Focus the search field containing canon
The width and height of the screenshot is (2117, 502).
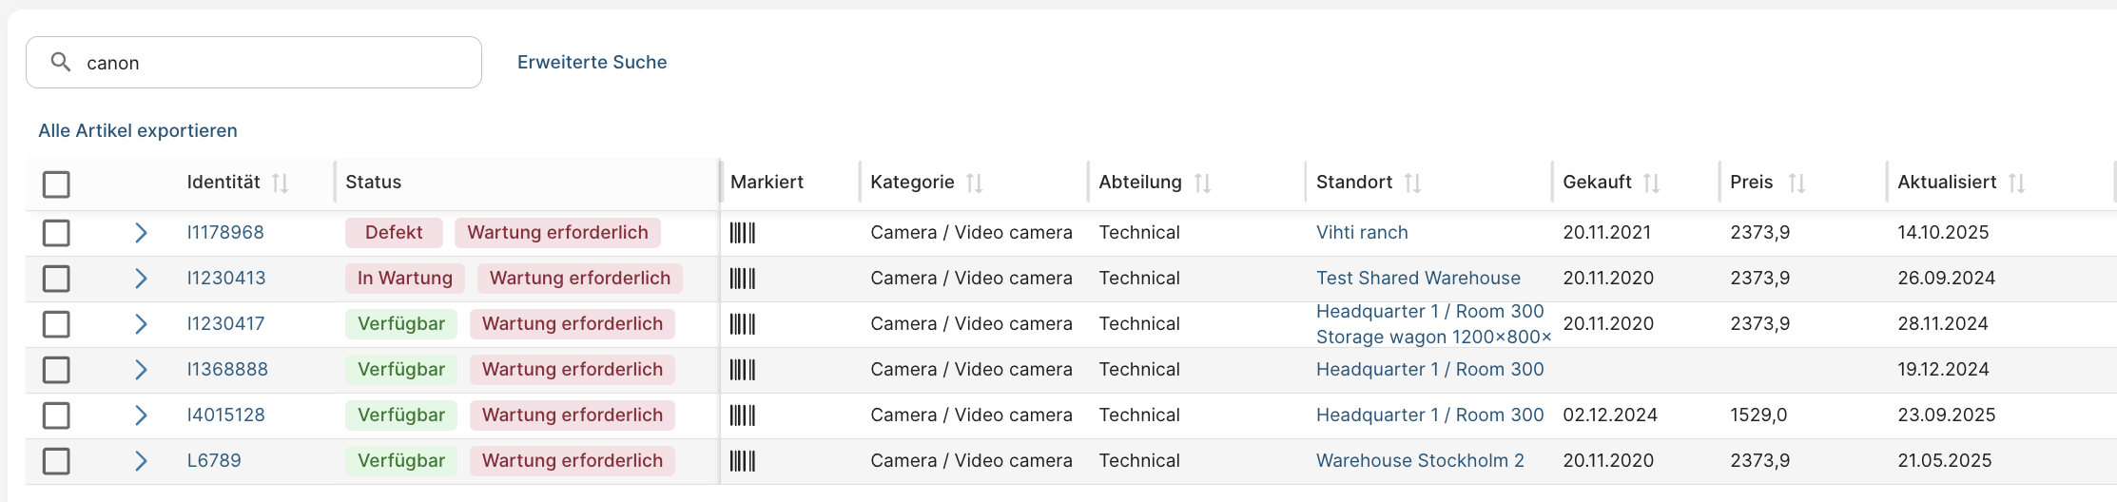pos(276,63)
